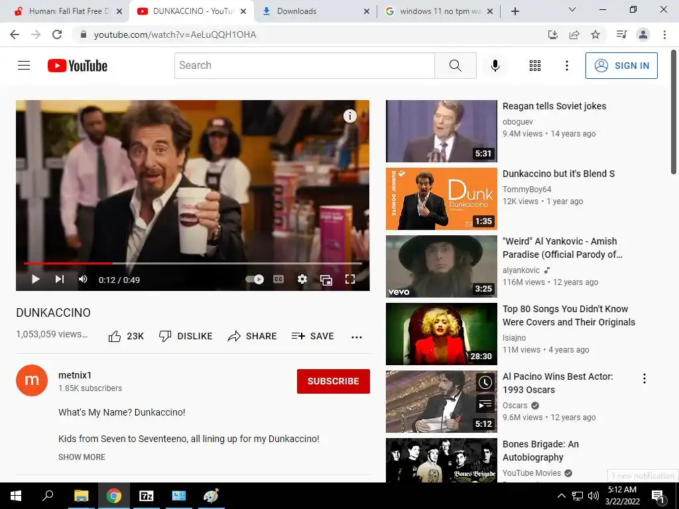Open TommyBoy64 channel name
Viewport: 679px width, 509px height.
[526, 190]
